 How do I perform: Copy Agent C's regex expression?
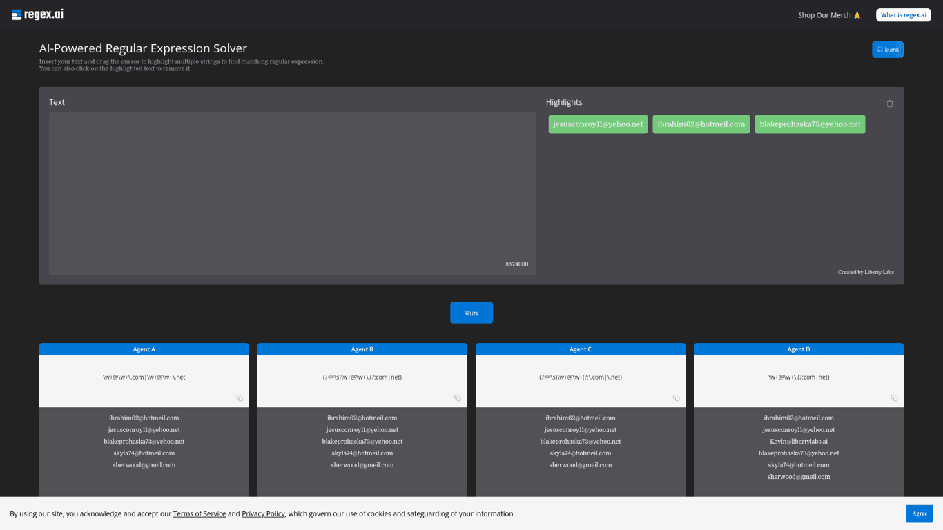click(x=676, y=398)
